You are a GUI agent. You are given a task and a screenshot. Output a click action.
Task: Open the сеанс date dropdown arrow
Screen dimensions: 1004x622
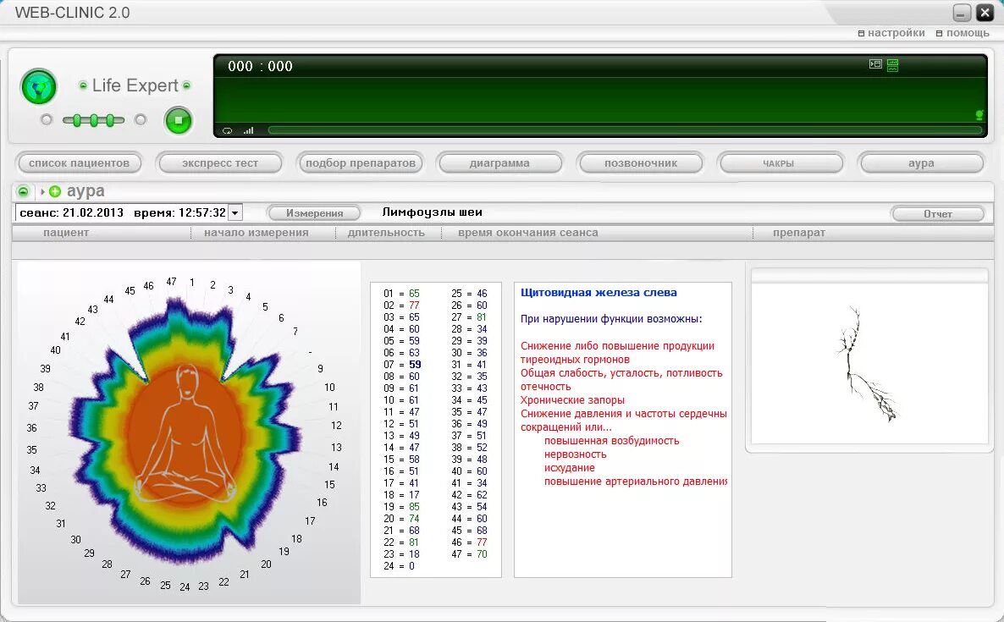pyautogui.click(x=235, y=213)
